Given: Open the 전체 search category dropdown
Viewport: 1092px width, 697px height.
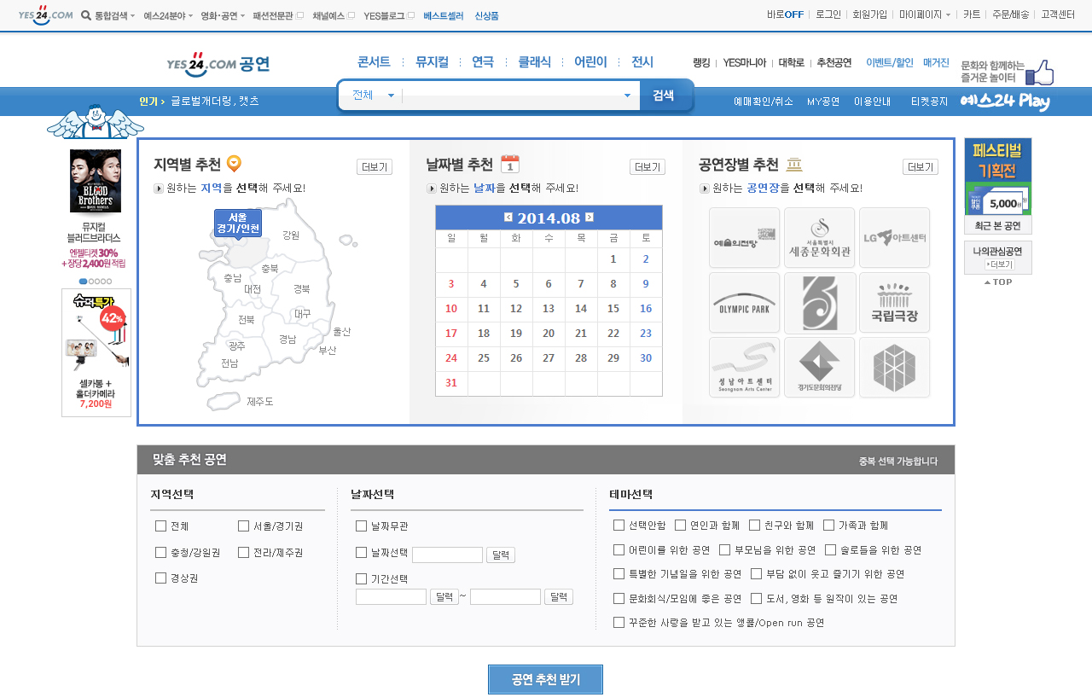Looking at the screenshot, I should [373, 96].
